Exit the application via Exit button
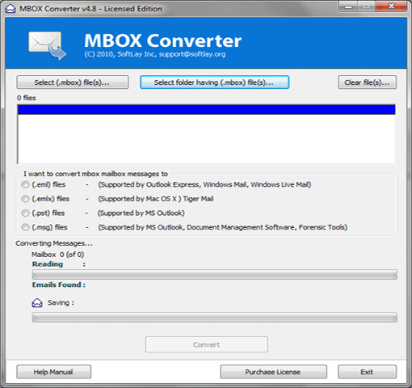The image size is (412, 388). pyautogui.click(x=367, y=372)
